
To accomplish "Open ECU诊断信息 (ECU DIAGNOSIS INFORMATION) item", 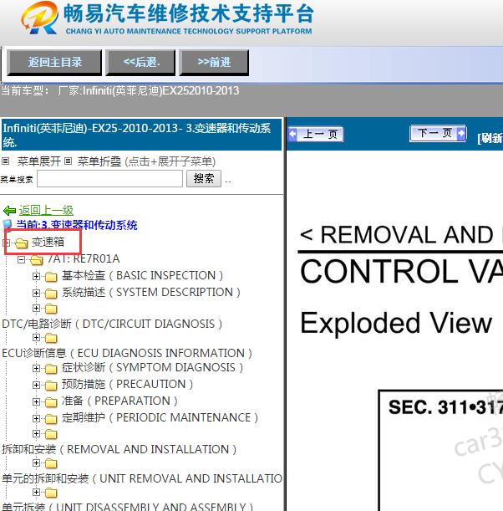I will point(127,353).
